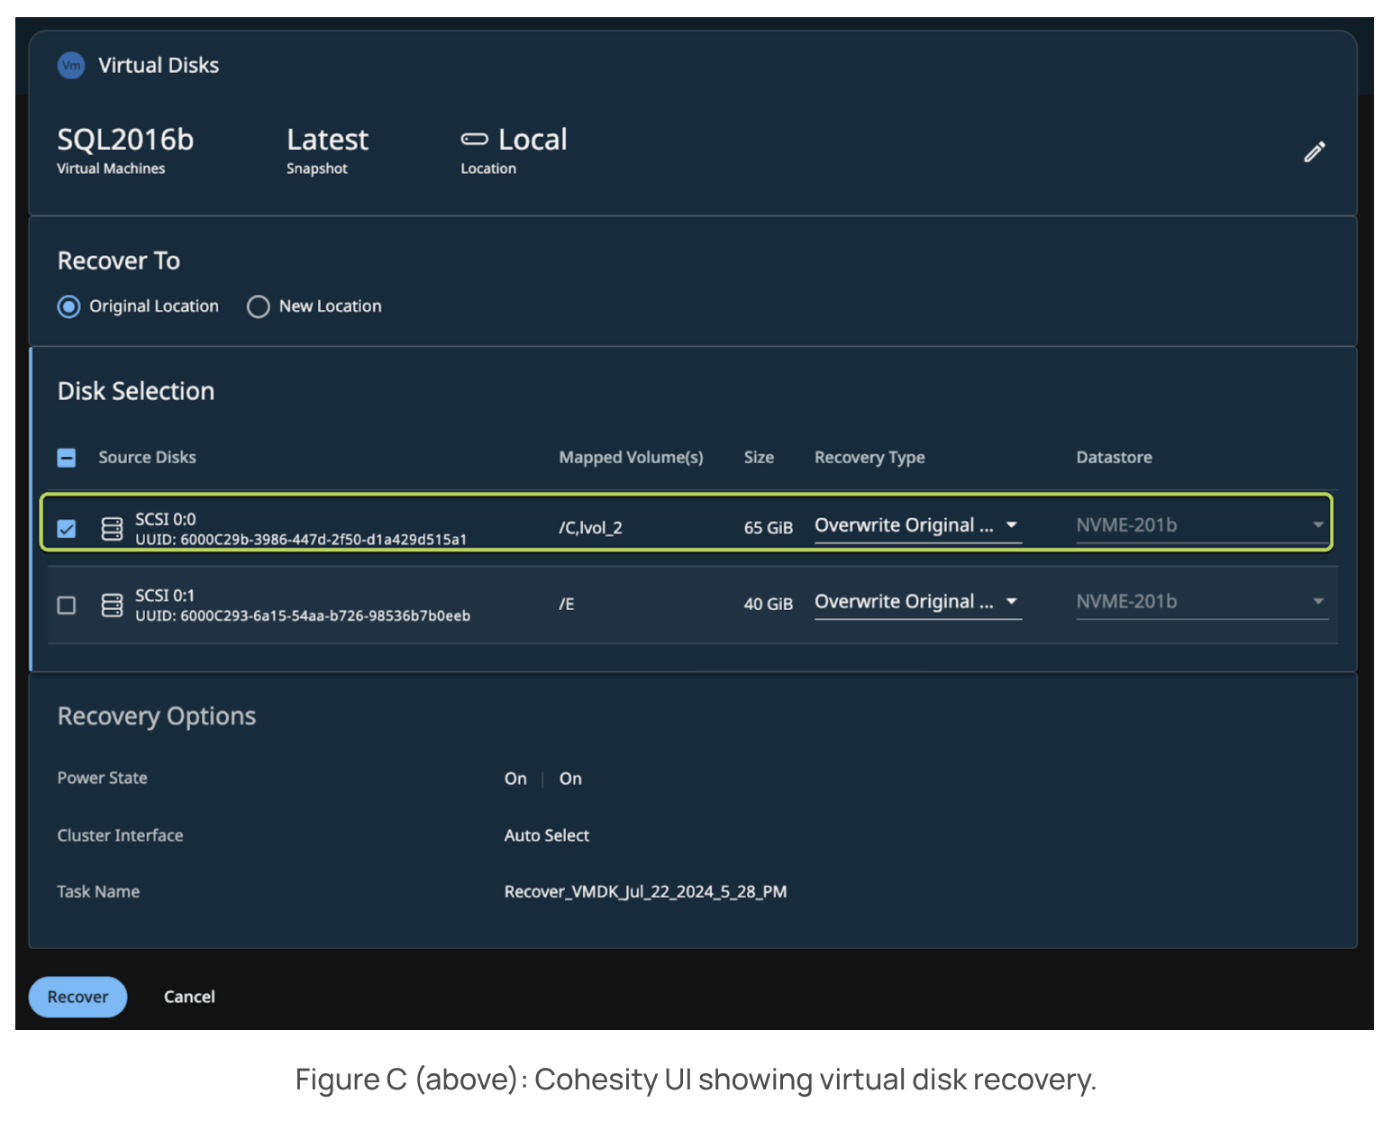Expand Datastore dropdown for SCSI 0:0
Viewport: 1393px width, 1130px height.
click(x=1200, y=525)
